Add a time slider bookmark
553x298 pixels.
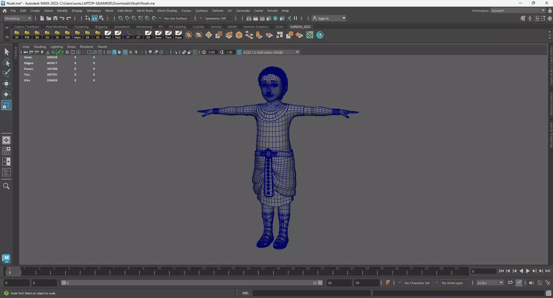coord(388,282)
